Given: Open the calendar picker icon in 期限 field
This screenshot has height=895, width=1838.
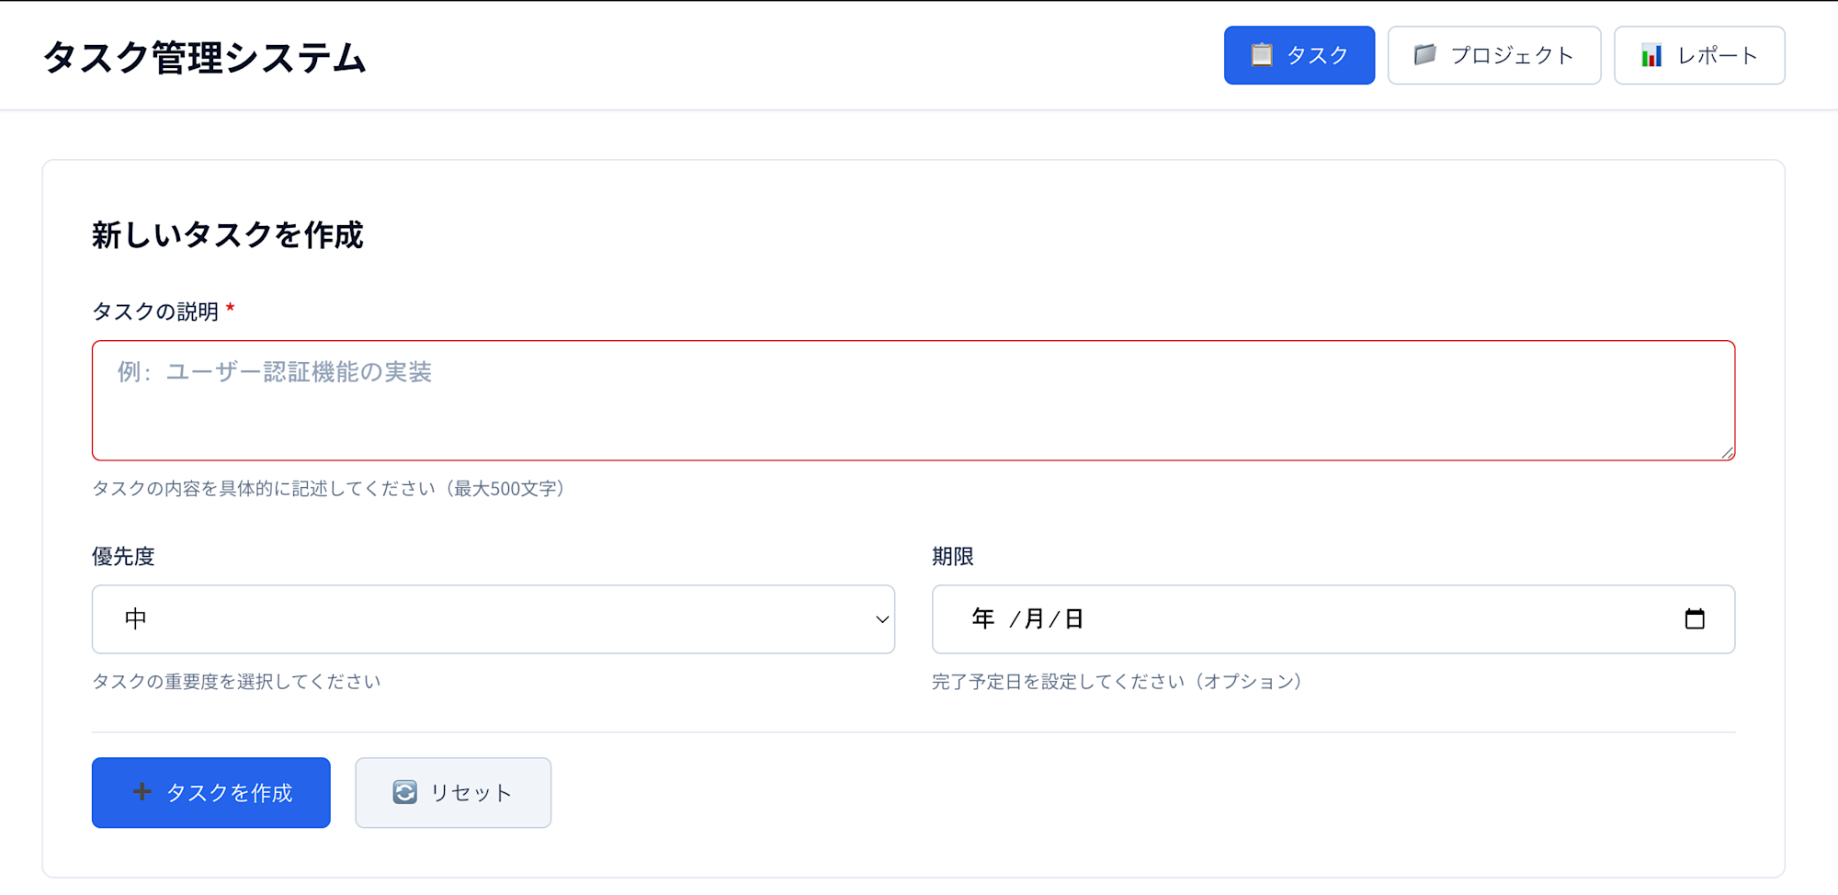Looking at the screenshot, I should [x=1696, y=618].
